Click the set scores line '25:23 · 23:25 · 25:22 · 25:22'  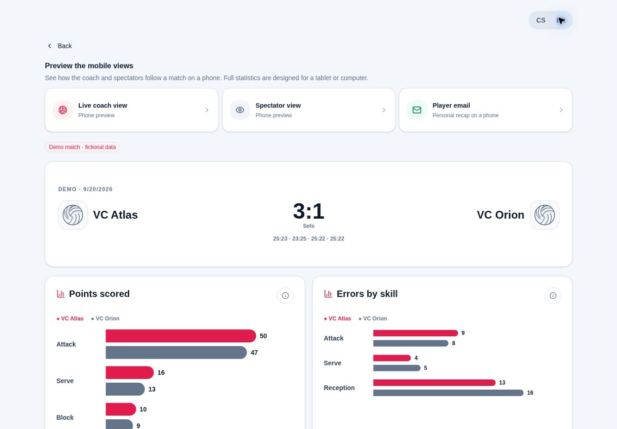308,239
